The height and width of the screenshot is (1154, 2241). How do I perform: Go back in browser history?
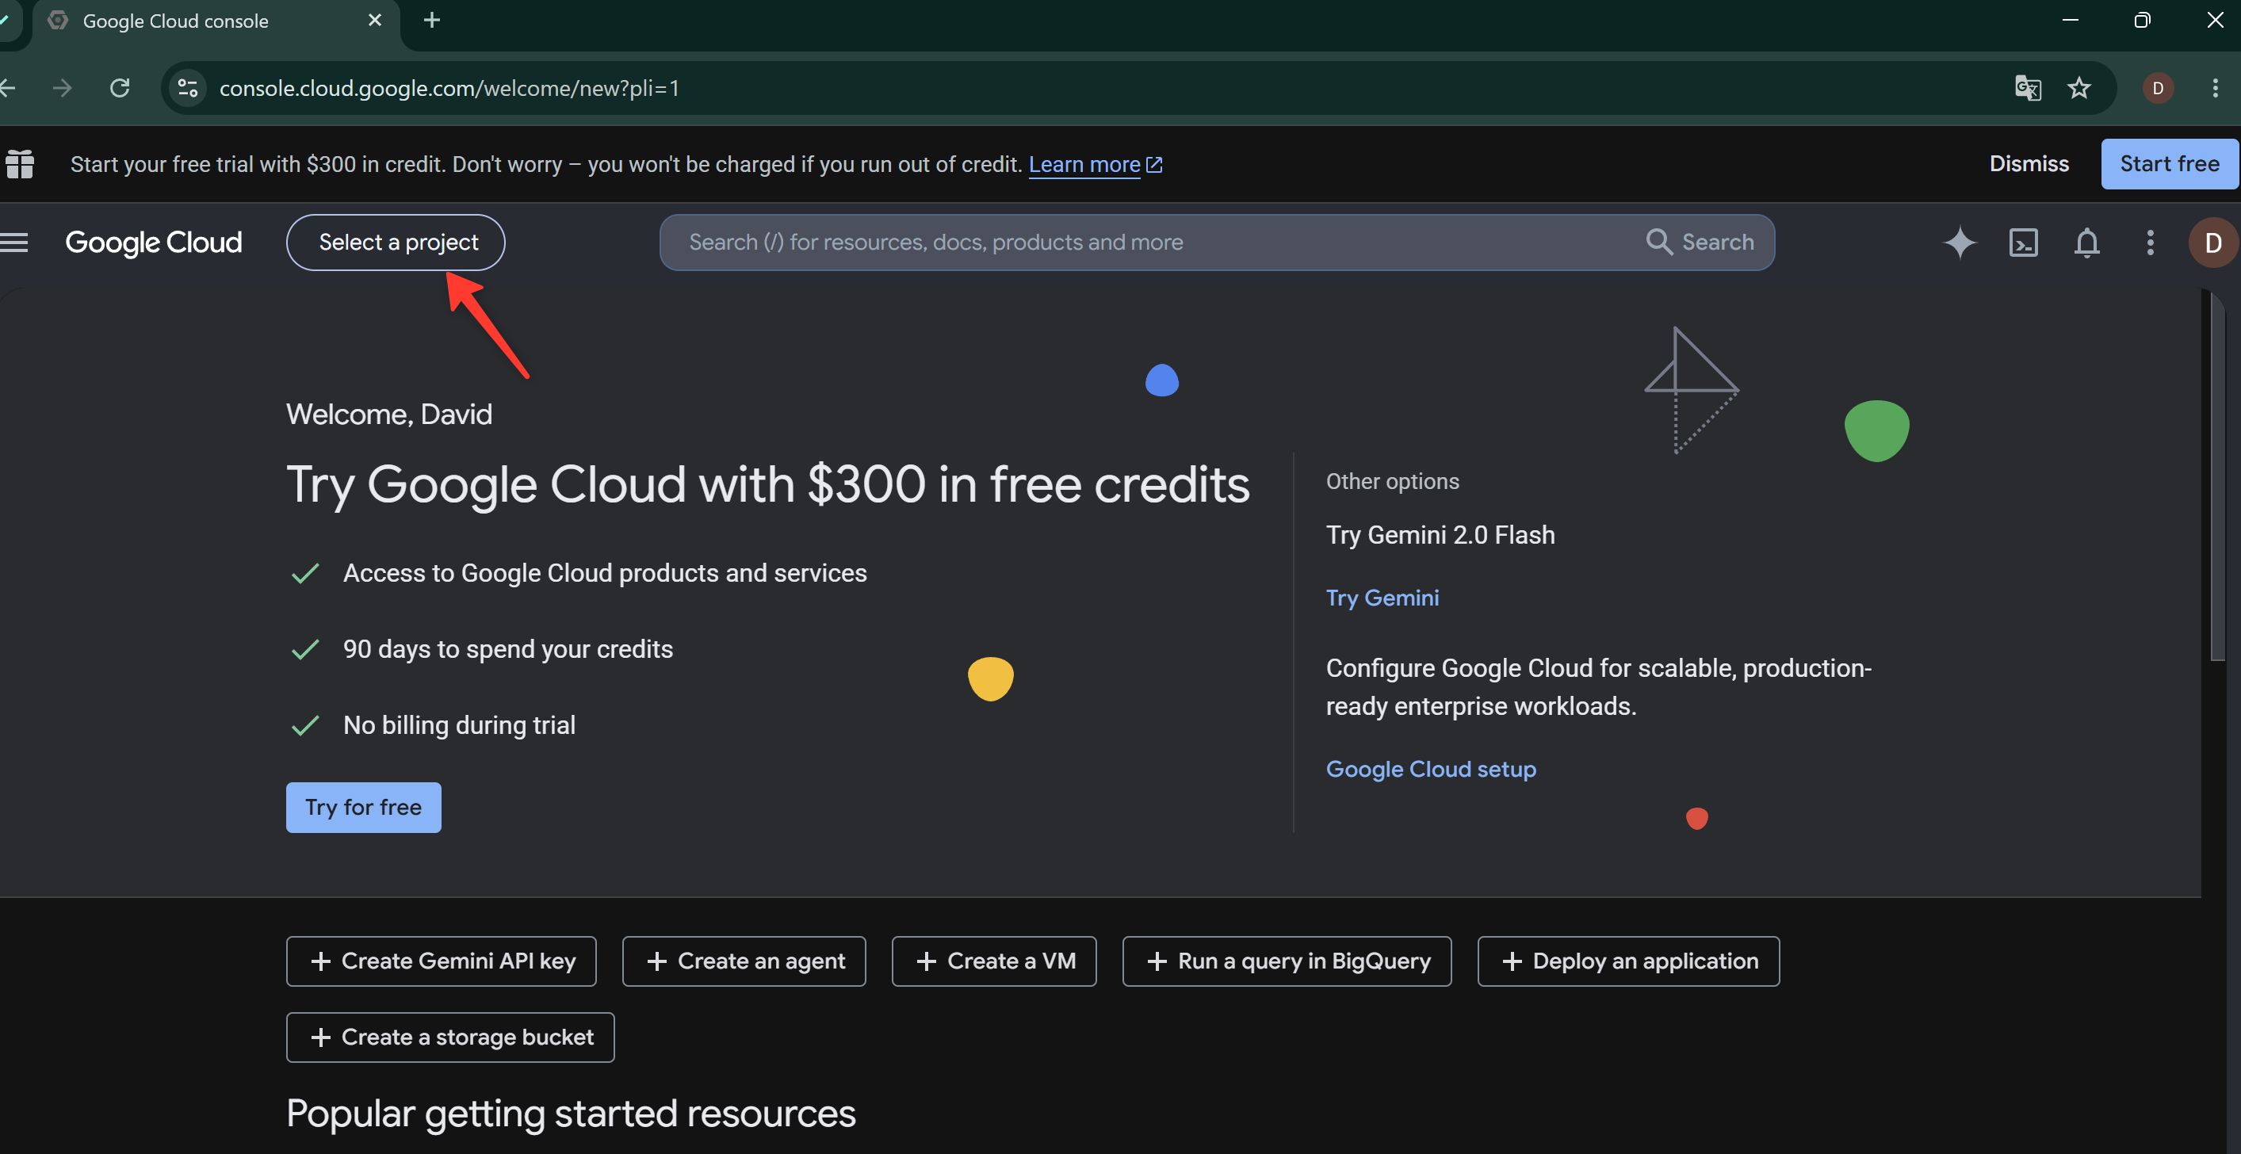point(7,88)
